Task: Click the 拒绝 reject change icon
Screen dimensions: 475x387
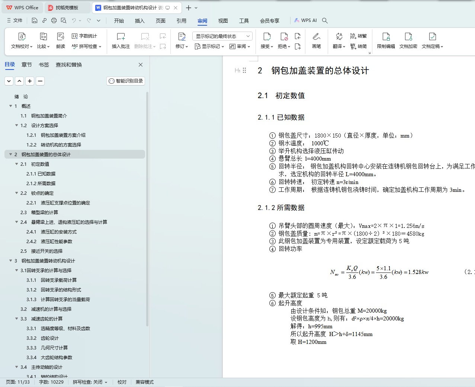Action: click(x=284, y=36)
